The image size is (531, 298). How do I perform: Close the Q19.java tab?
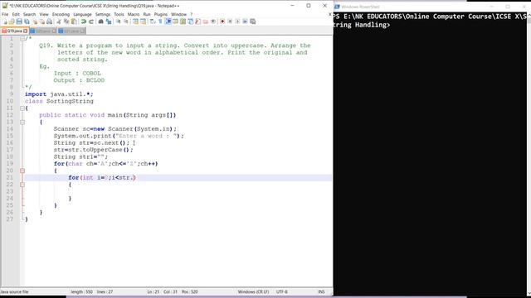coord(26,31)
